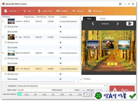Switch to the Menu tab
This screenshot has width=138, height=101.
point(89,19)
